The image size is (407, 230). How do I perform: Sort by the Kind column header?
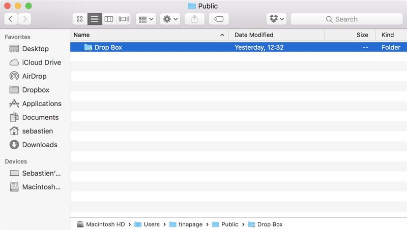pyautogui.click(x=388, y=35)
